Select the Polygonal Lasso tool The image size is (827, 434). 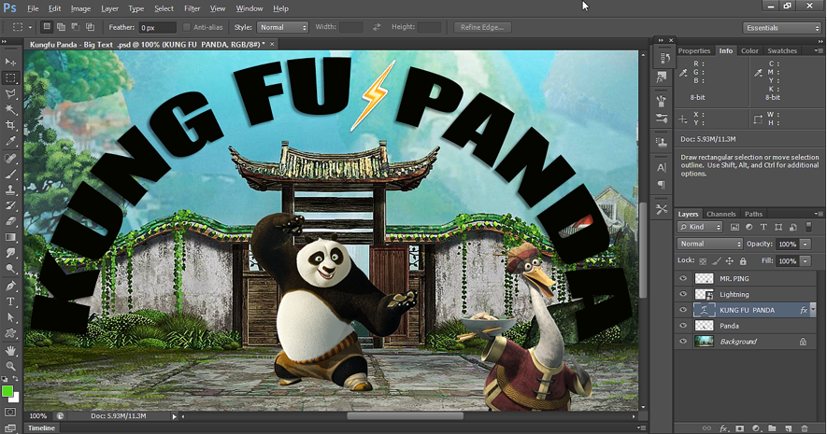(x=10, y=93)
